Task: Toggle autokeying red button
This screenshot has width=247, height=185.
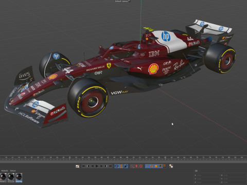Action: click(x=136, y=166)
